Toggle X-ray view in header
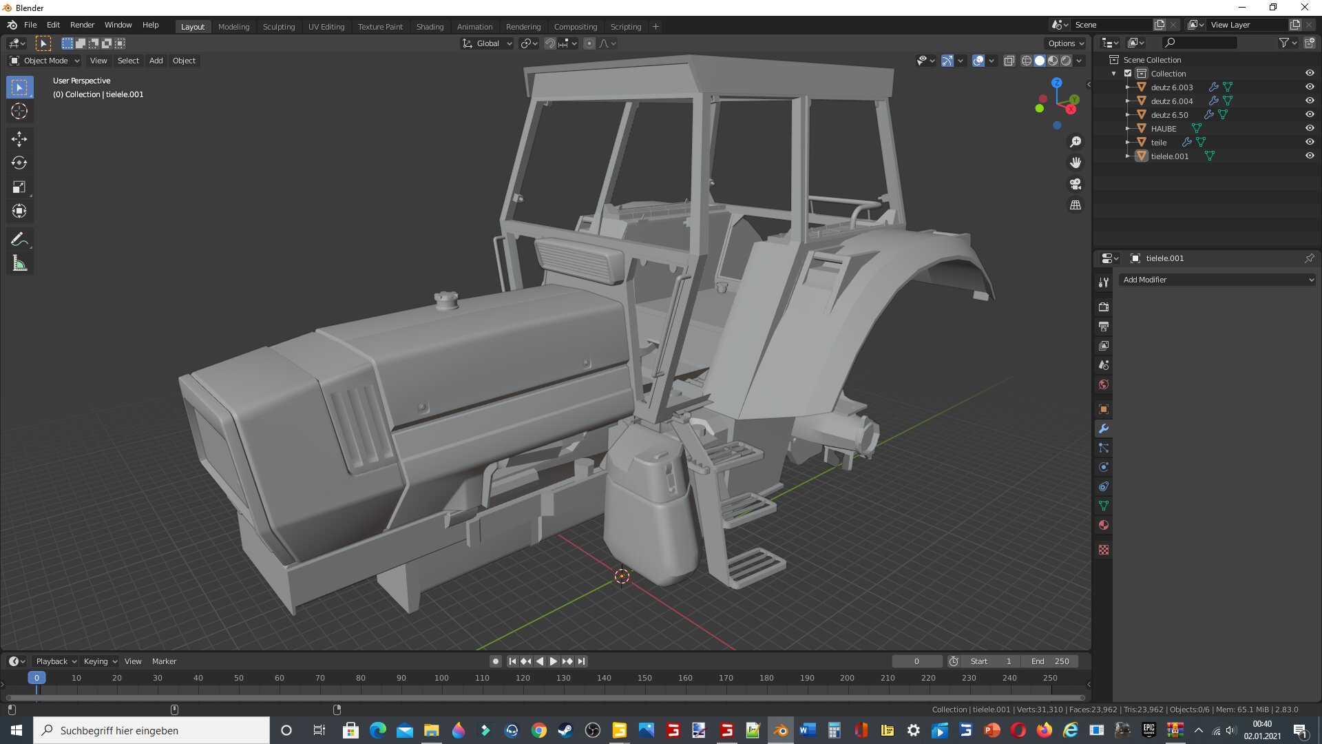 1009,61
